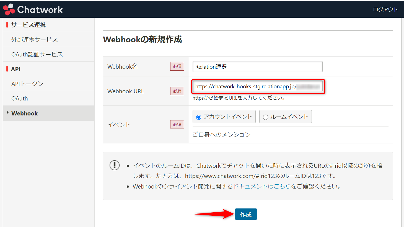Image resolution: width=404 pixels, height=227 pixels.
Task: Click the 必須 badge beside Webhook名
Action: [x=177, y=66]
